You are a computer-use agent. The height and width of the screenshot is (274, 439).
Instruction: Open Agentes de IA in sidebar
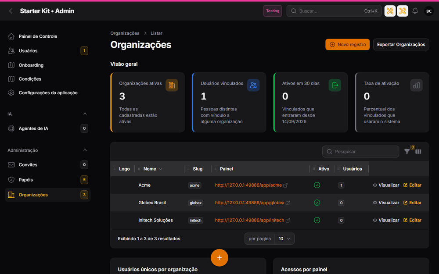point(48,128)
